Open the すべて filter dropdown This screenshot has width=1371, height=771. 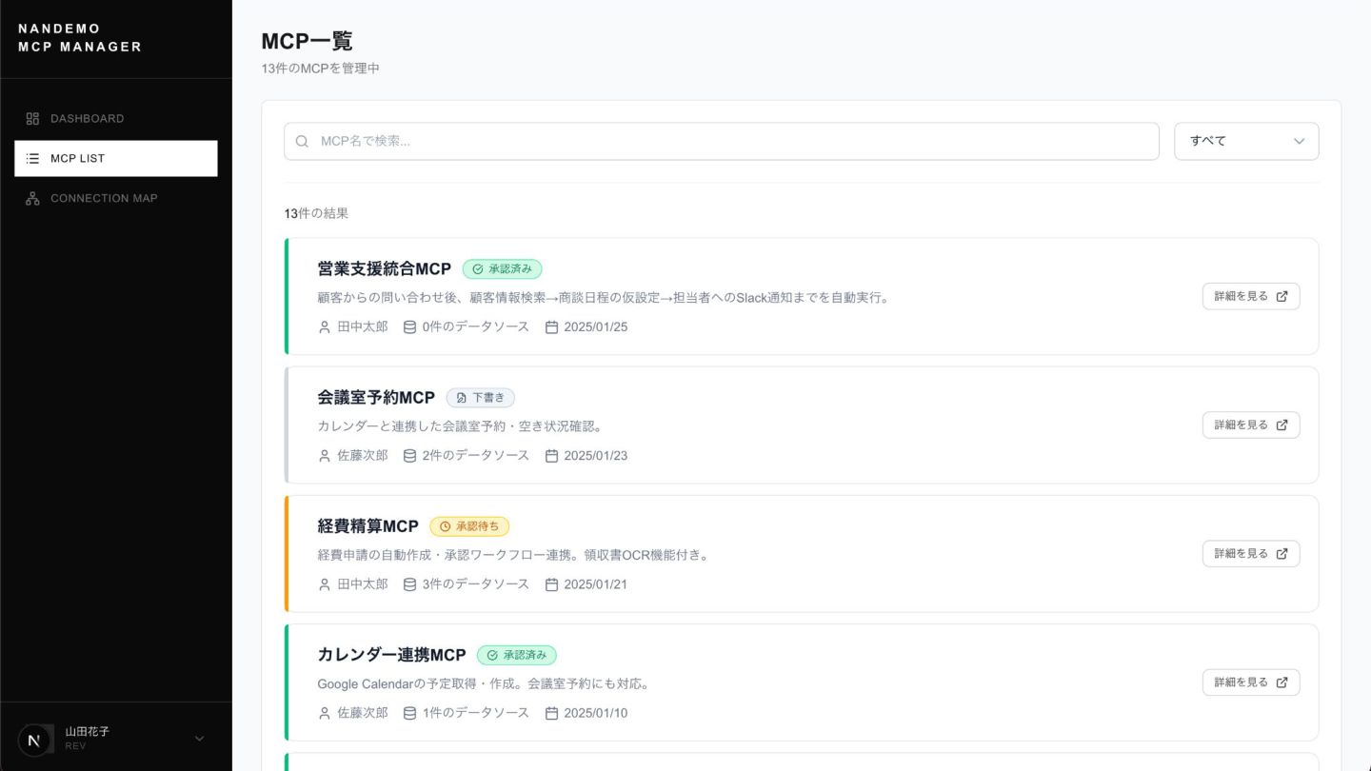pos(1246,141)
